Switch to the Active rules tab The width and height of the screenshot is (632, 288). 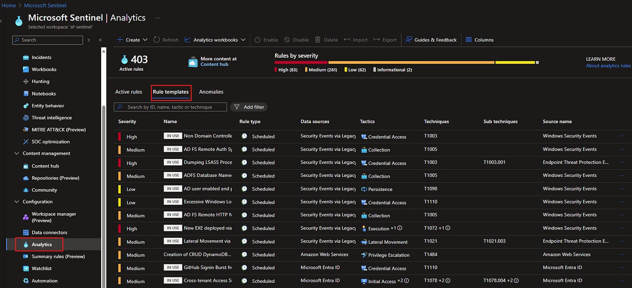tap(128, 92)
